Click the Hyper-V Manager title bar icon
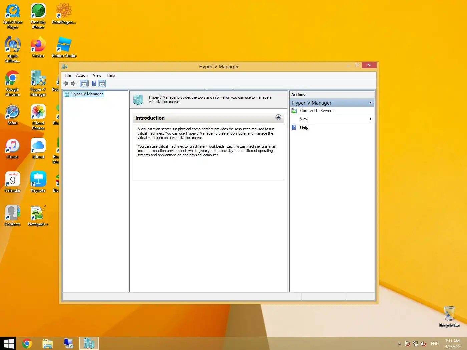Screen dimensions: 467x350 (65, 66)
